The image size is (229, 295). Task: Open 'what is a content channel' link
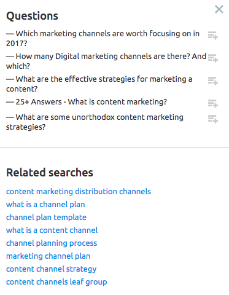[52, 230]
